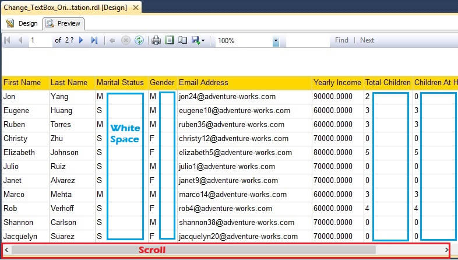Screen dimensions: 458x260
Task: Toggle print layout view
Action: (x=170, y=40)
